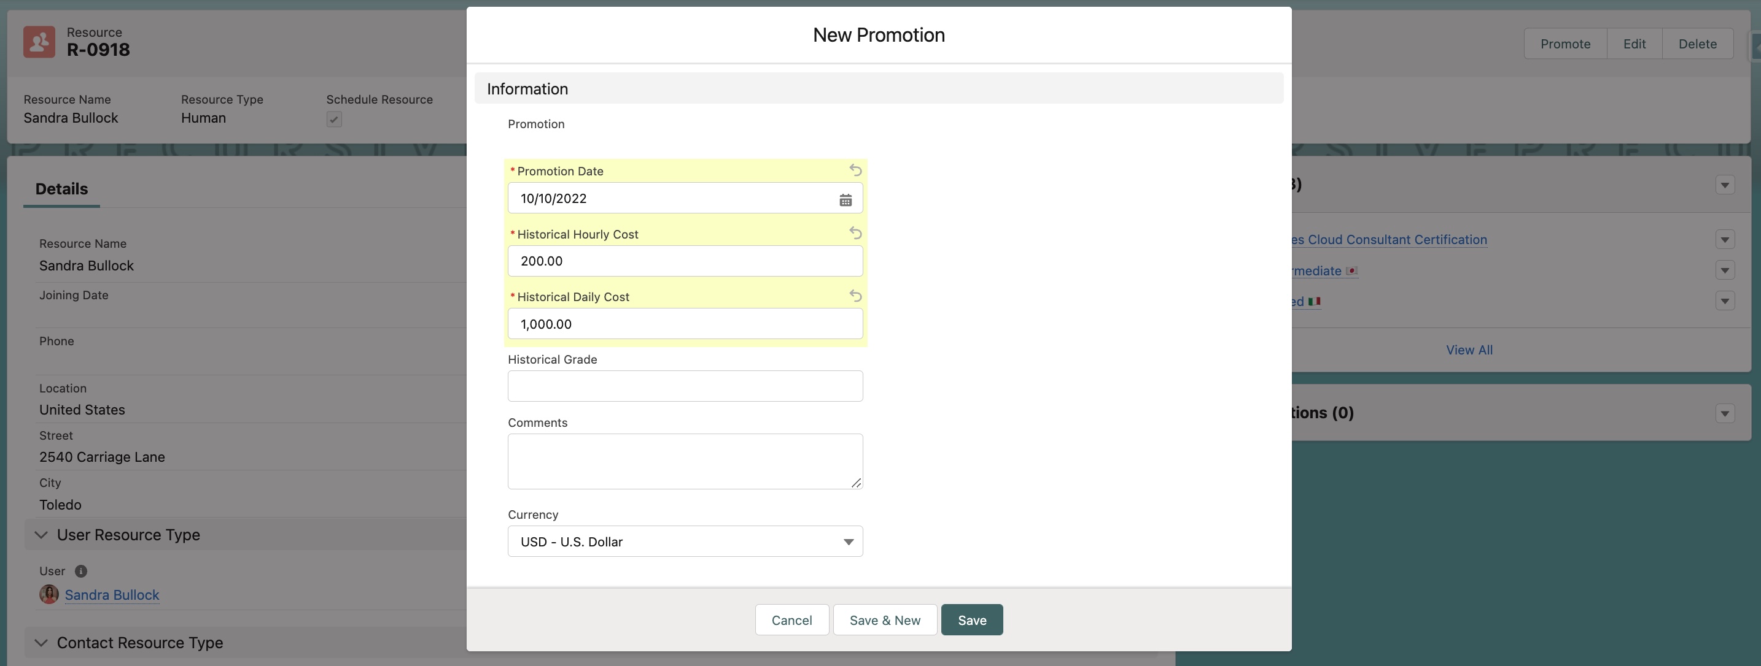Click View All in the skills panel
This screenshot has width=1761, height=666.
[1469, 349]
